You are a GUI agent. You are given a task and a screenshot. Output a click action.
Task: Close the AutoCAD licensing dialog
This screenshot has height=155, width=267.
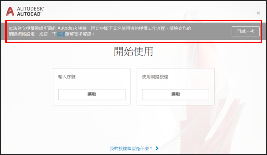[x=258, y=13]
